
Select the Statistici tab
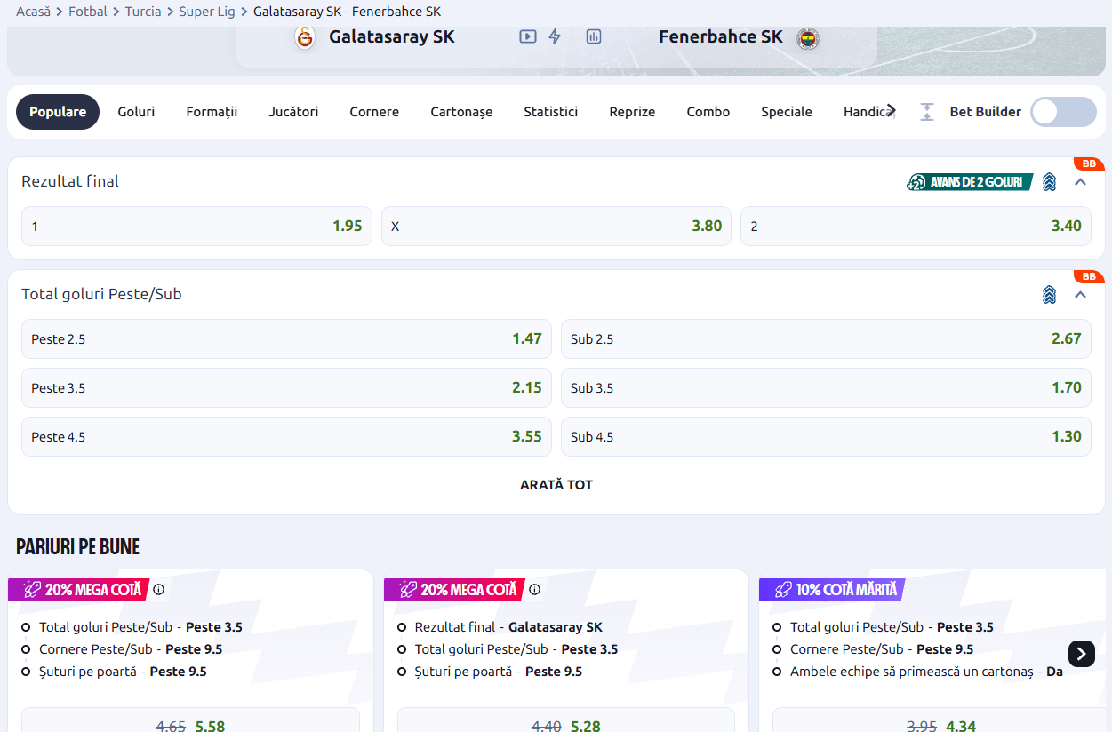point(551,112)
